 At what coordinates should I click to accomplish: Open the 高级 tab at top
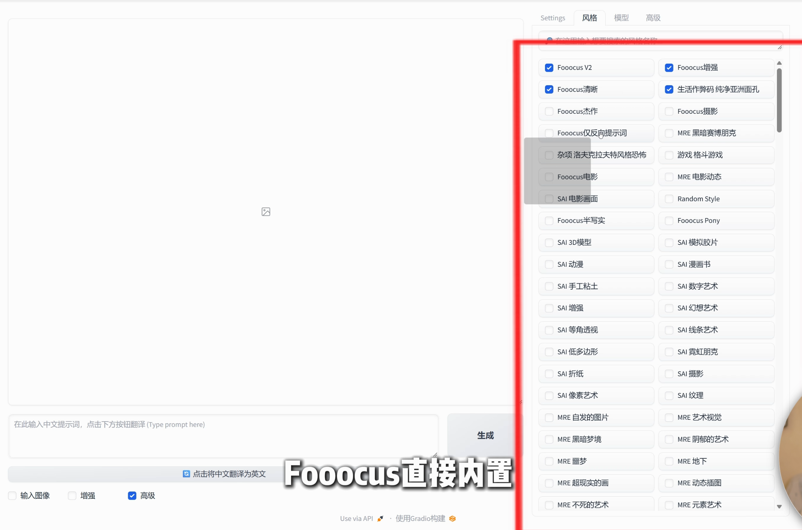pyautogui.click(x=653, y=18)
